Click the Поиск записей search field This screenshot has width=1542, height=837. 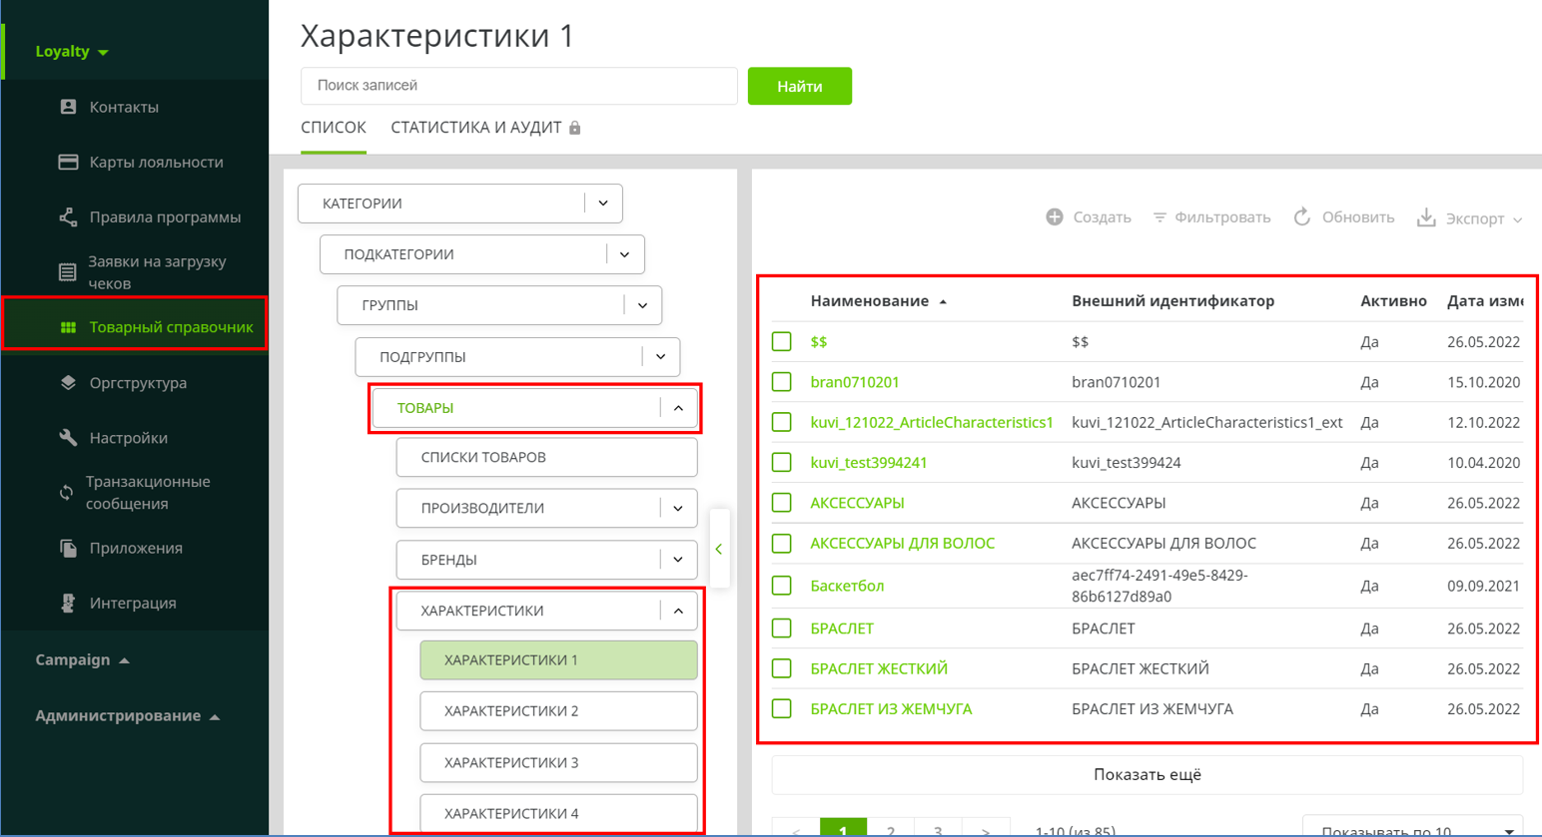click(518, 86)
